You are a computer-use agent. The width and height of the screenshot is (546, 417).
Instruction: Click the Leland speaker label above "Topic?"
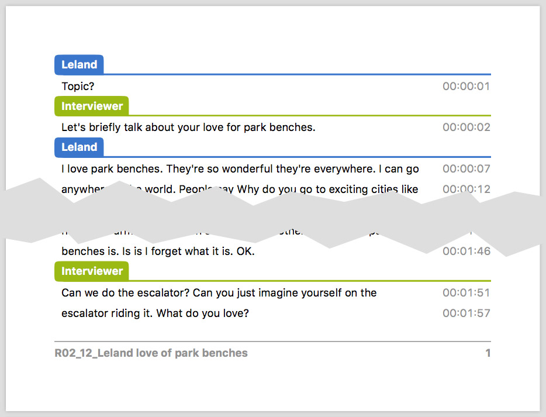point(79,65)
